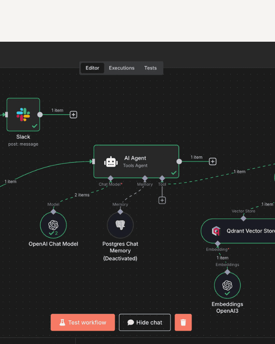Click the OpenAI Chat Model node
This screenshot has height=344, width=275.
pyautogui.click(x=53, y=225)
